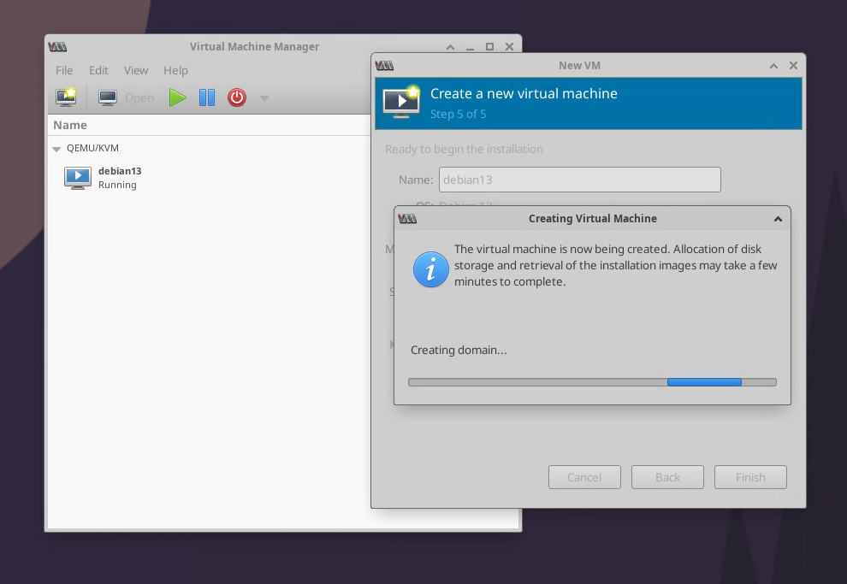The width and height of the screenshot is (847, 584).
Task: Click the blue info icon in dialog
Action: click(430, 269)
